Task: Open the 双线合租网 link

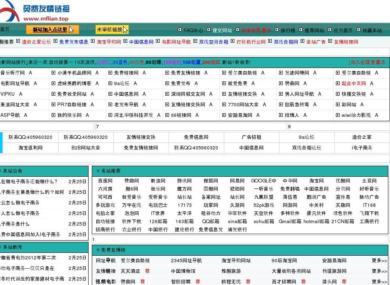Action: [x=286, y=42]
